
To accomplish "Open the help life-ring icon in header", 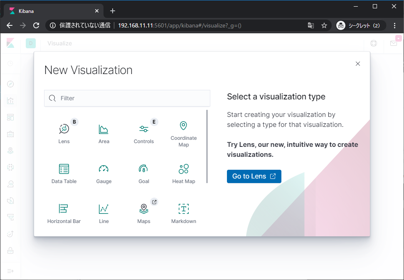I will pos(373,43).
